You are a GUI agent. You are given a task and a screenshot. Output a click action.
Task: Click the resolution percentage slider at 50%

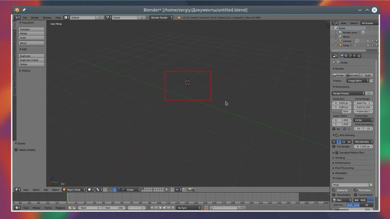(342, 112)
